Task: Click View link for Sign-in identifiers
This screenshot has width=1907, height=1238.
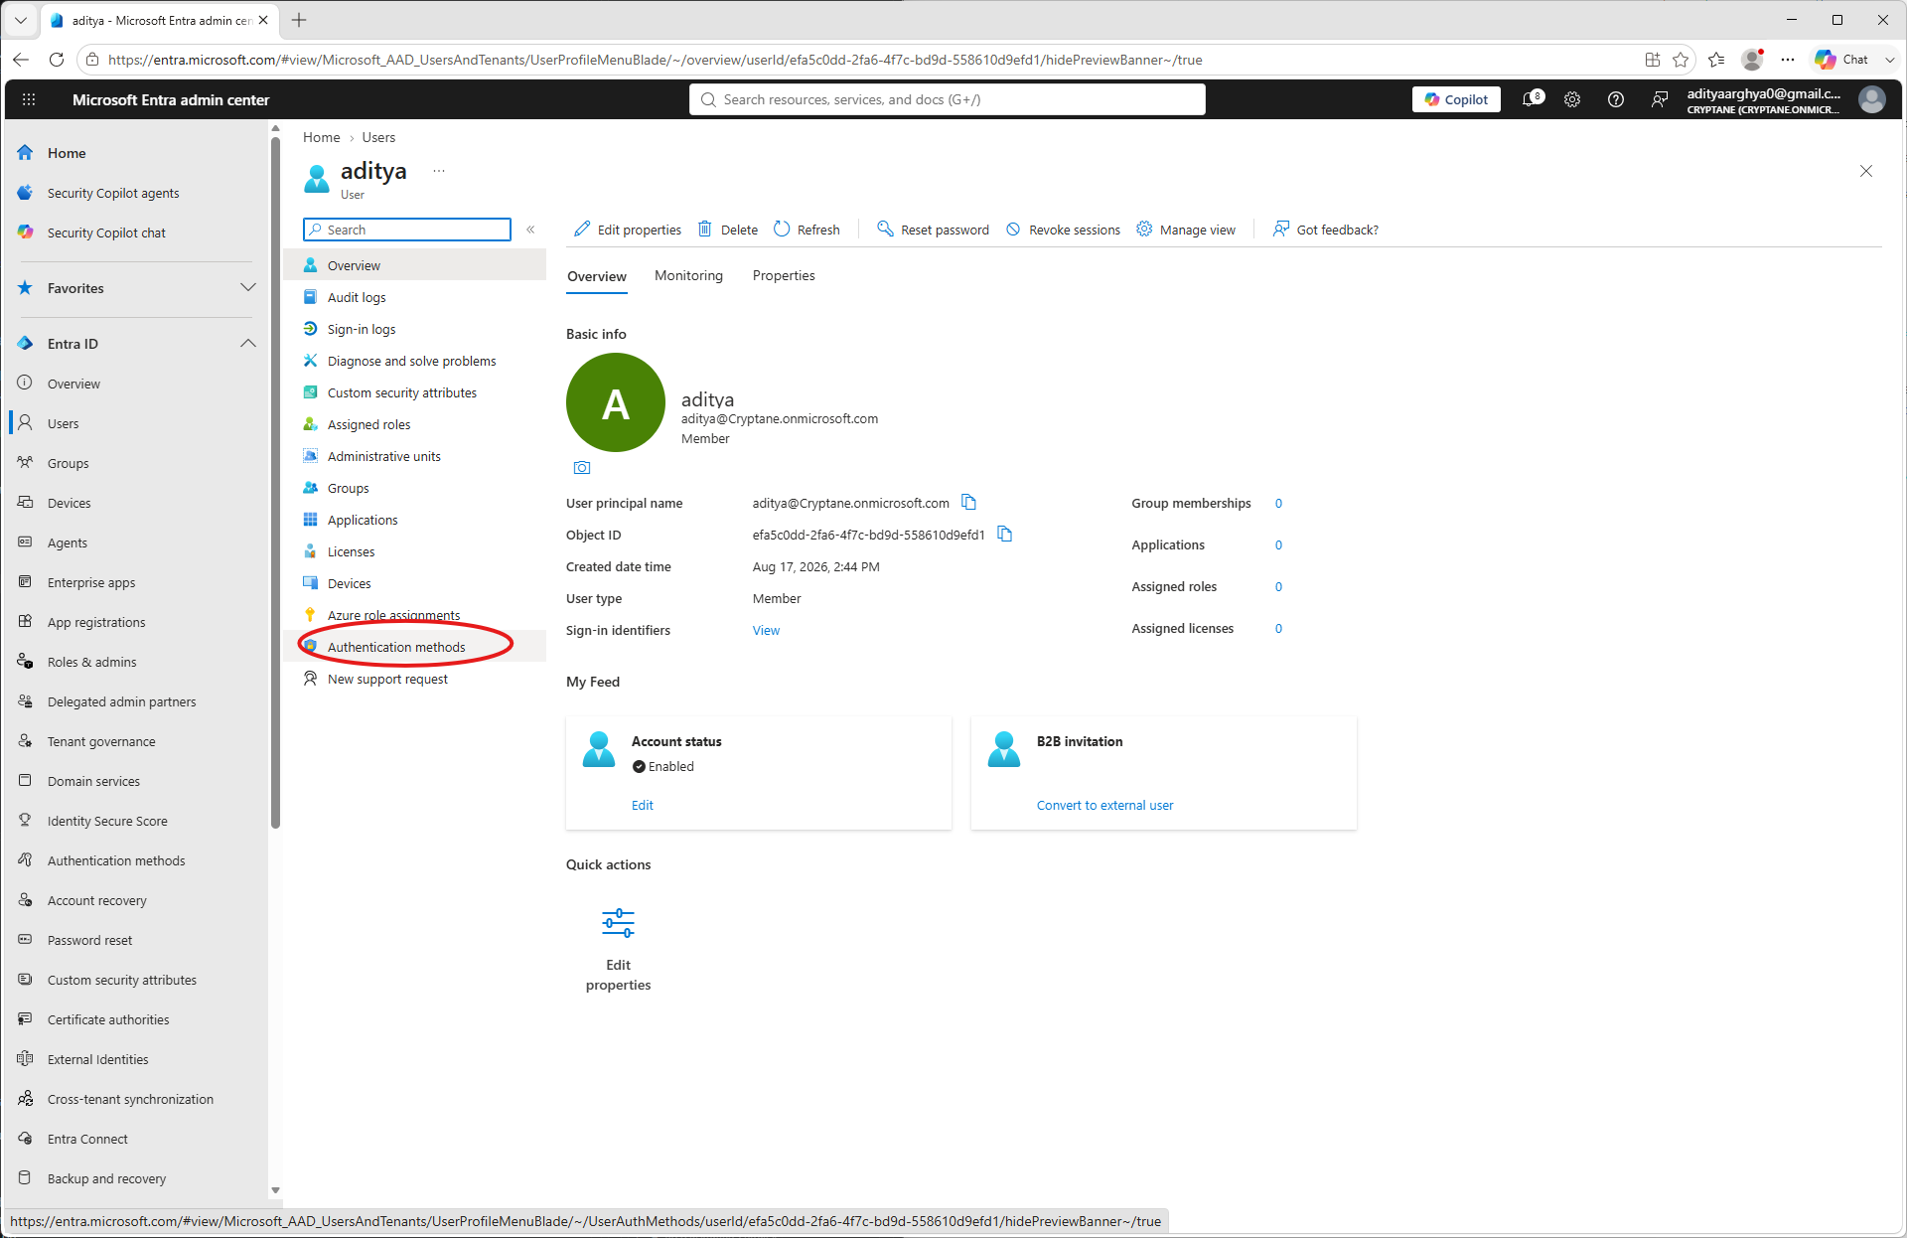Action: [766, 630]
